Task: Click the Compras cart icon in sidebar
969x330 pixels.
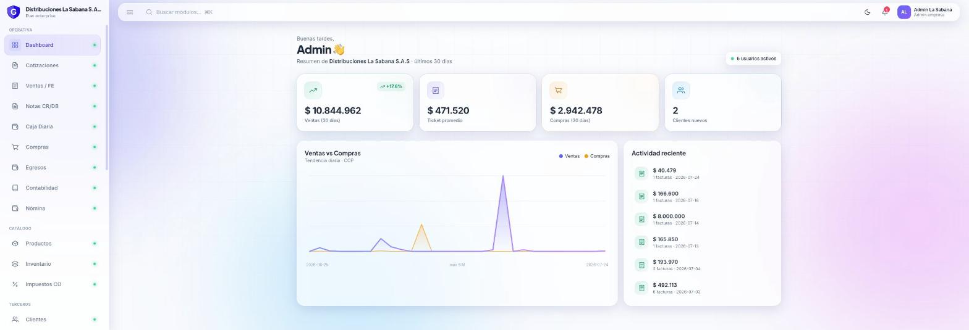Action: [15, 147]
